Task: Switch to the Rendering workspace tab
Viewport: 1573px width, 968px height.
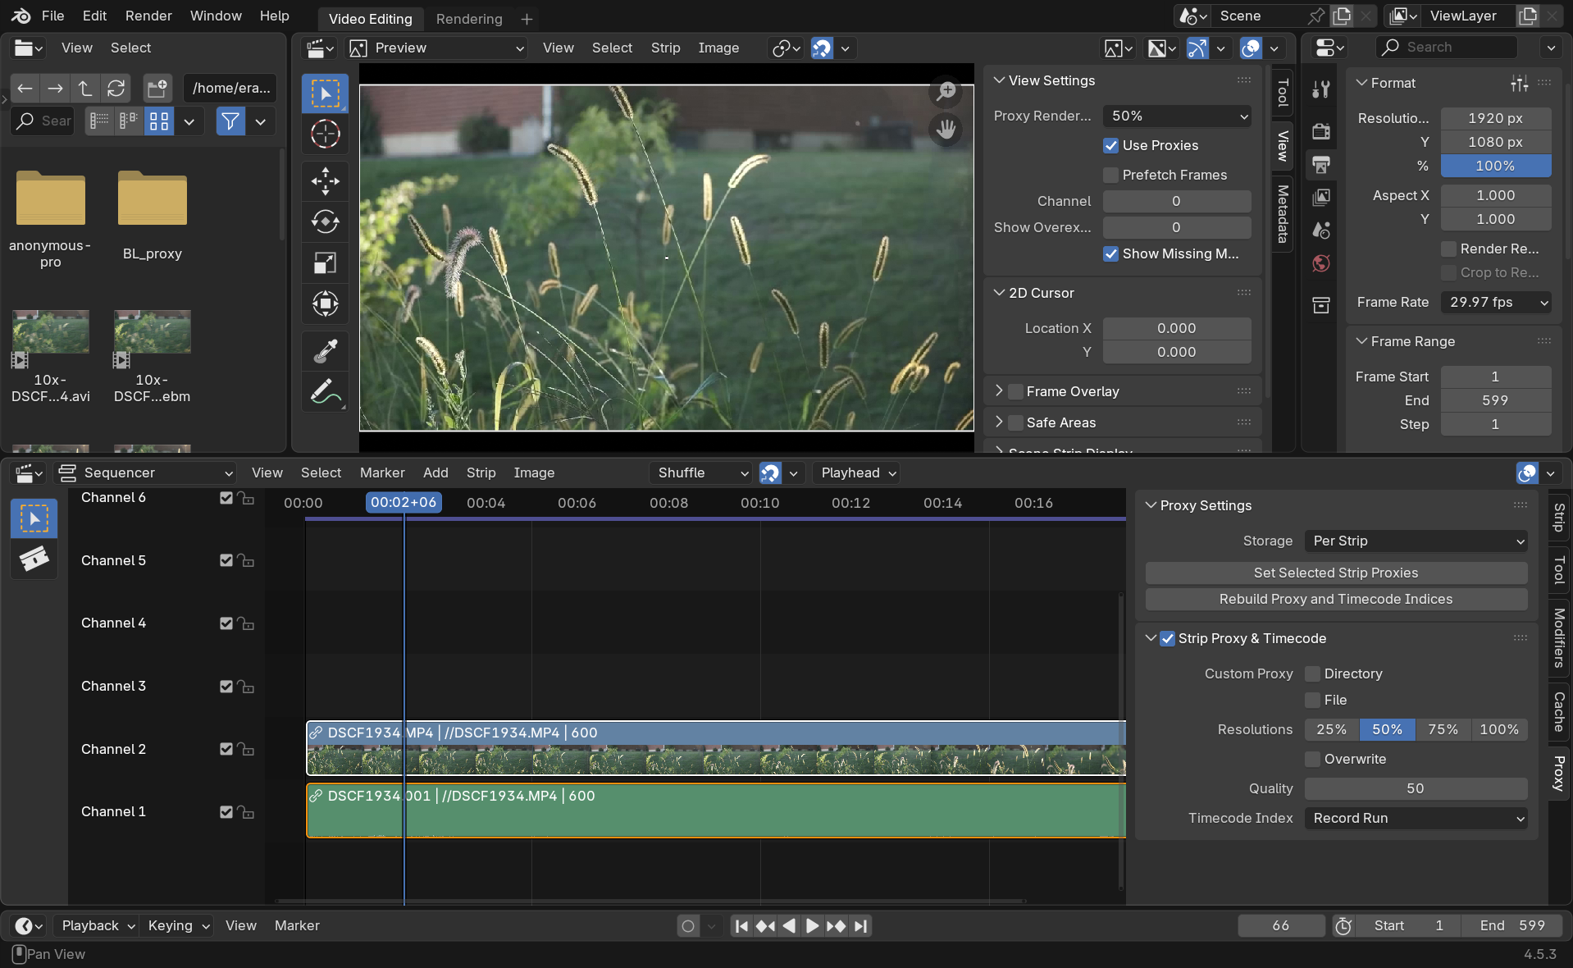Action: click(x=468, y=19)
